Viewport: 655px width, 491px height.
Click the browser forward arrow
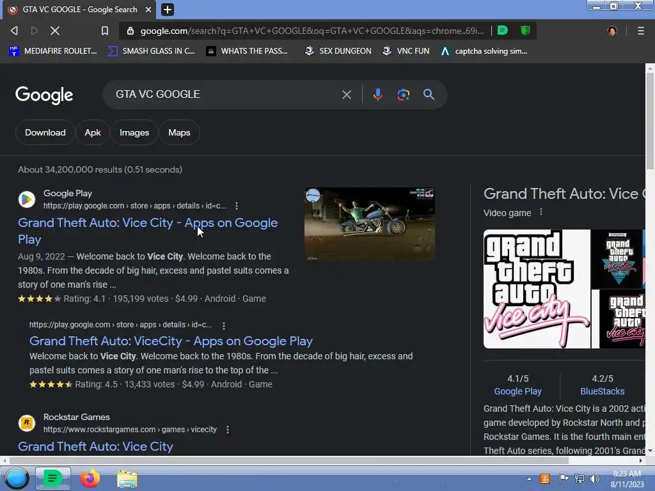pos(35,31)
